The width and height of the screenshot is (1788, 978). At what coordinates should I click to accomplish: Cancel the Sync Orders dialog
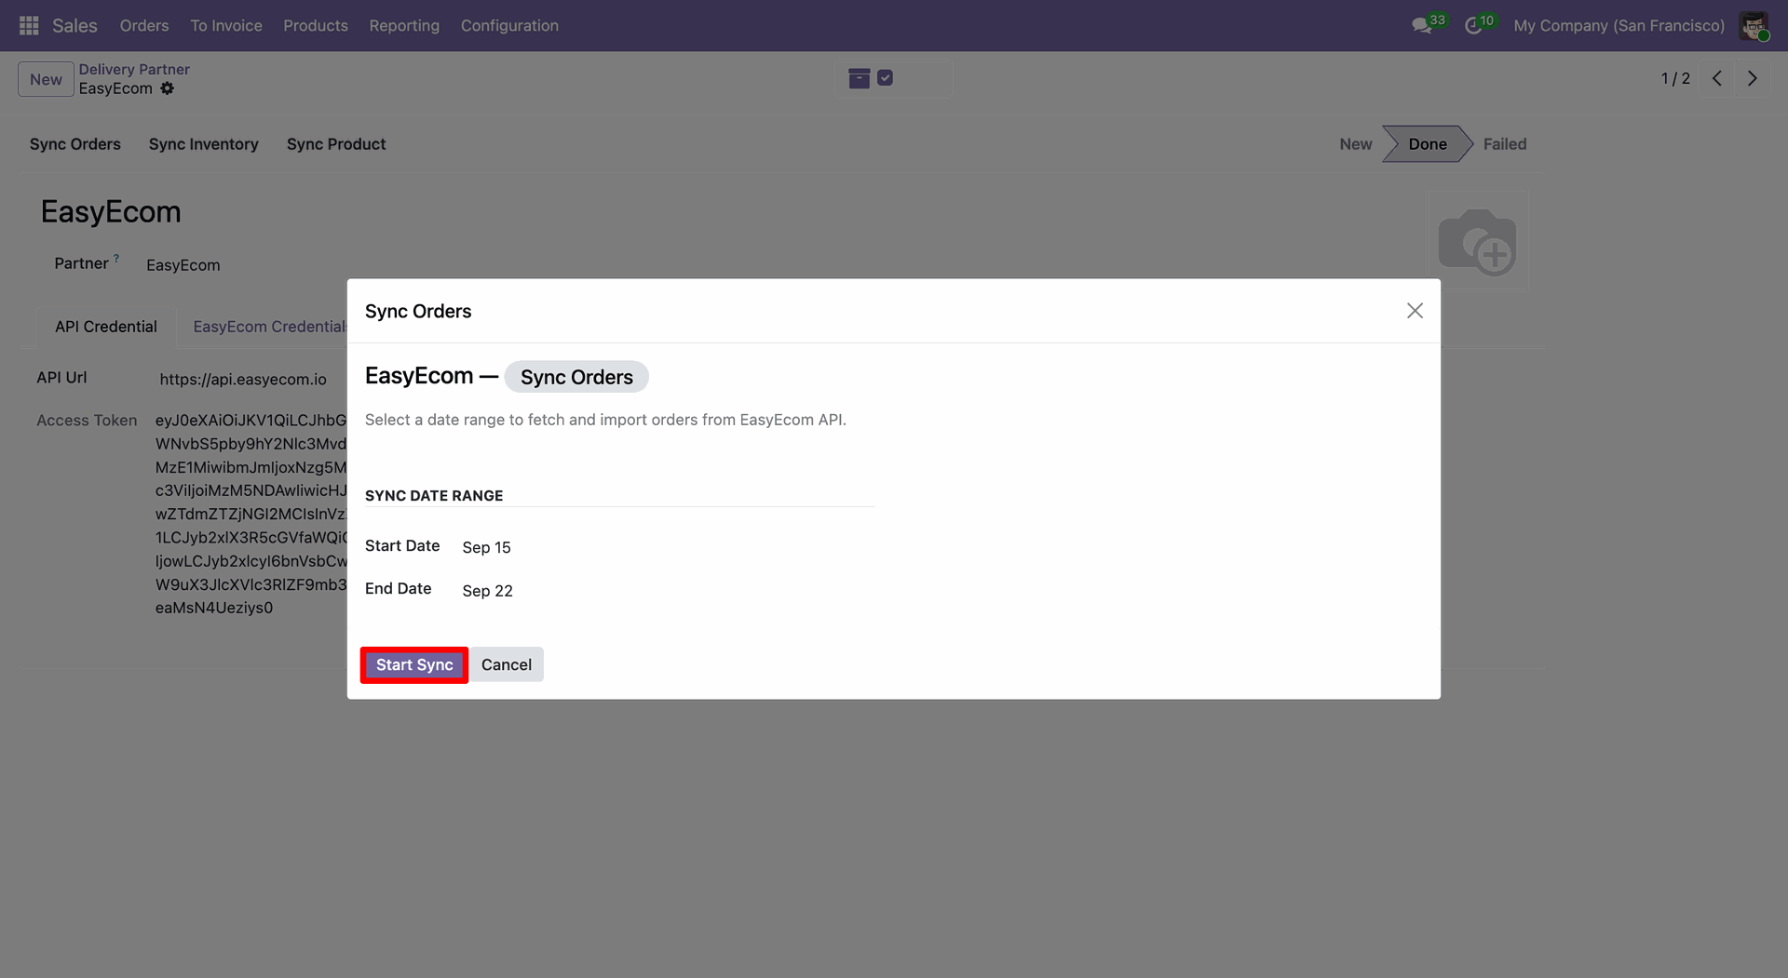507,664
